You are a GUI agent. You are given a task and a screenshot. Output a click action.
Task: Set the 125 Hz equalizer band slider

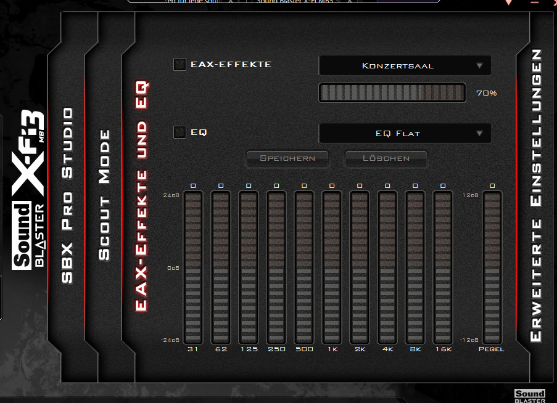tap(249, 267)
